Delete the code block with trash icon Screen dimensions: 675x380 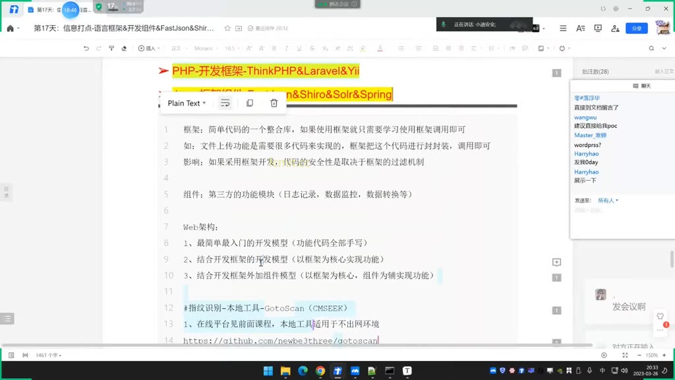274,103
